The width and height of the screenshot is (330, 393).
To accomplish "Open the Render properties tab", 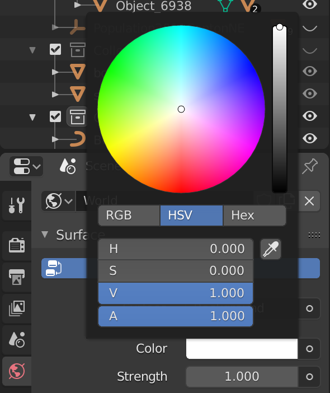I will pos(17,245).
